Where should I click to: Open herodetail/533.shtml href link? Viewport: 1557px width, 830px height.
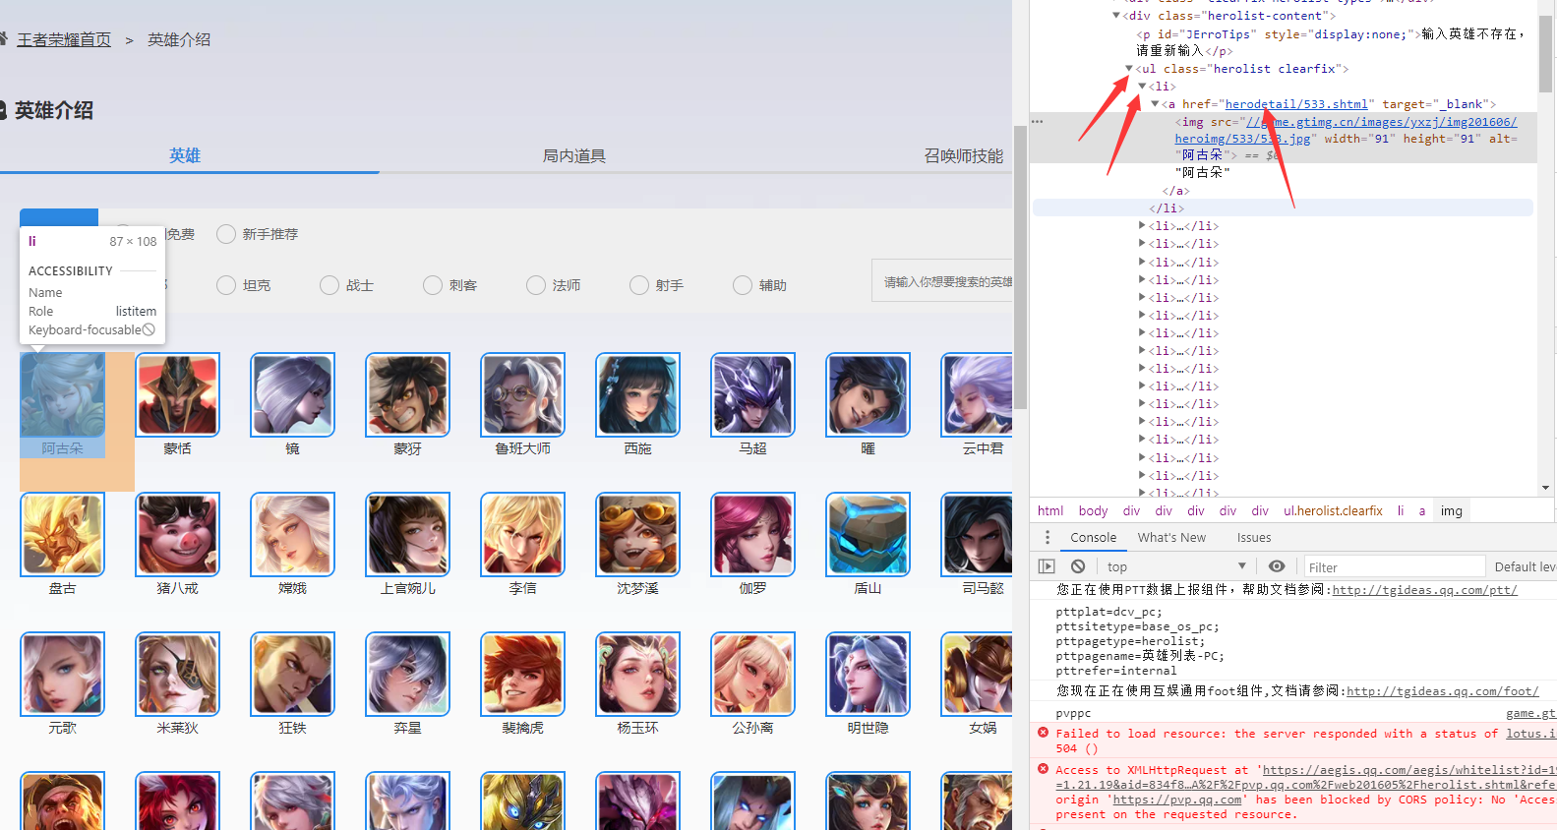pyautogui.click(x=1296, y=104)
